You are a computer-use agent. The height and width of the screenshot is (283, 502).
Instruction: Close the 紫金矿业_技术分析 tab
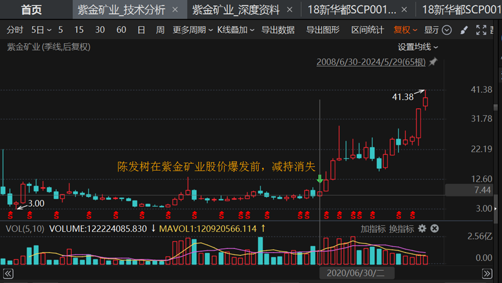coord(175,10)
